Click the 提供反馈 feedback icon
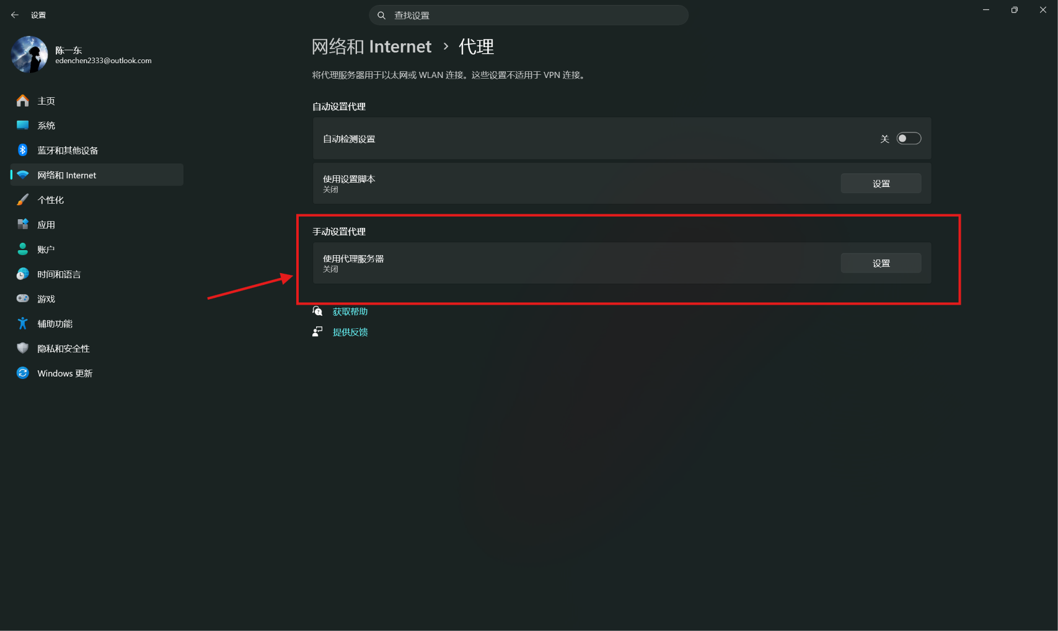Viewport: 1058px width, 631px height. pos(317,332)
